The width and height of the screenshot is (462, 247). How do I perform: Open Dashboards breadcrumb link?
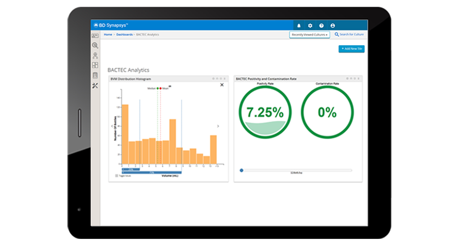124,35
